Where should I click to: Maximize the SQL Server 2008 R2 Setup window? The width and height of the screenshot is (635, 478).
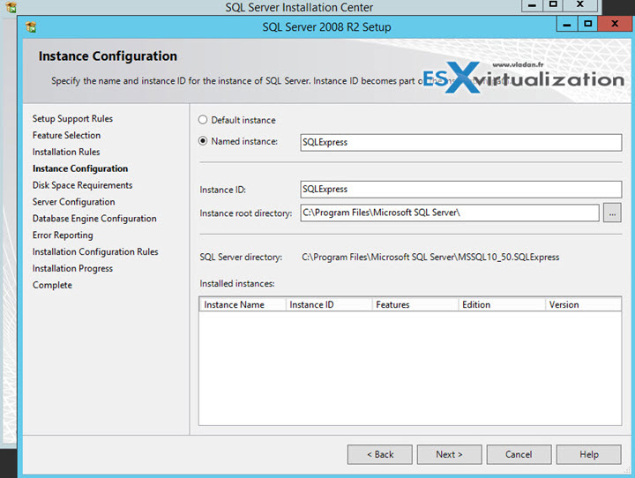click(x=587, y=25)
